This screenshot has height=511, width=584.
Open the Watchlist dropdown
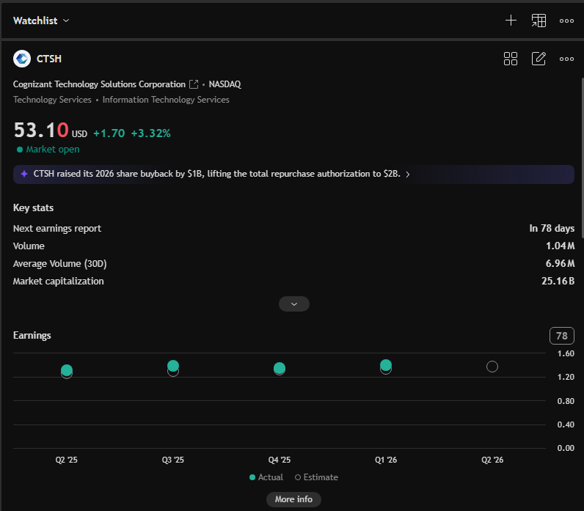pyautogui.click(x=41, y=21)
